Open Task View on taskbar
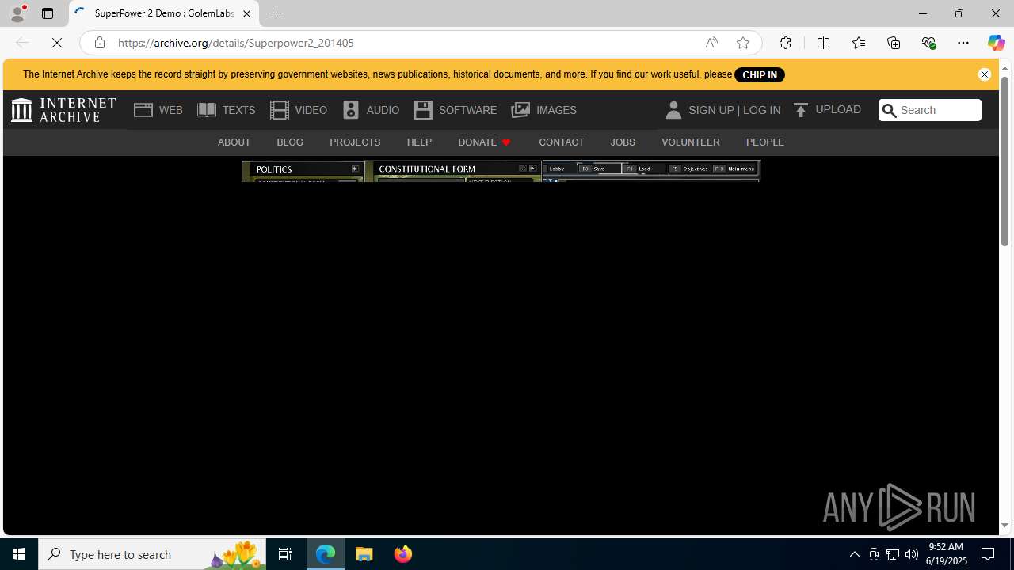1014x570 pixels. pyautogui.click(x=285, y=554)
